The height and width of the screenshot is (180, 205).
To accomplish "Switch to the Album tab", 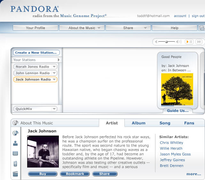I will 138,123.
